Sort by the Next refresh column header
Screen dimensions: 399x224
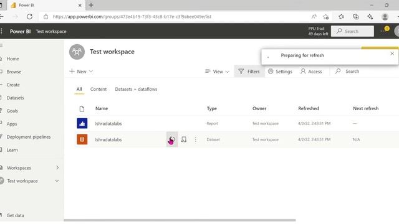pyautogui.click(x=366, y=108)
